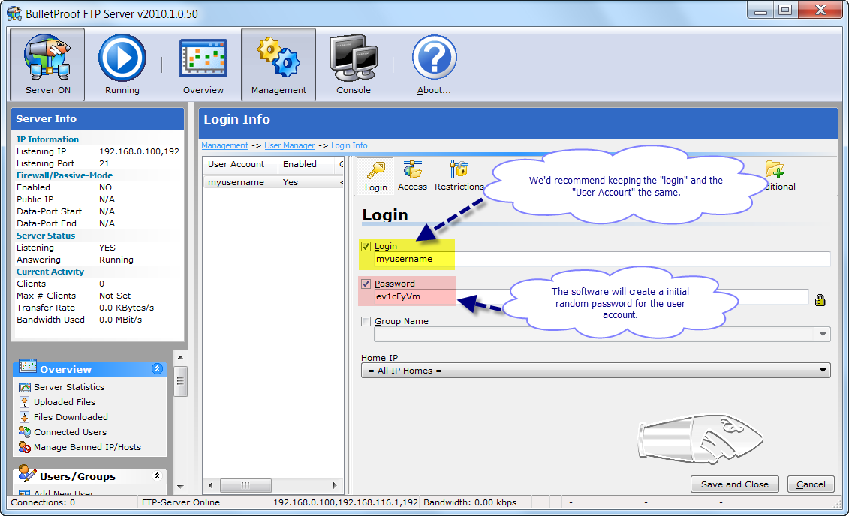849x516 pixels.
Task: Click the Current Activity heading
Action: 50,272
